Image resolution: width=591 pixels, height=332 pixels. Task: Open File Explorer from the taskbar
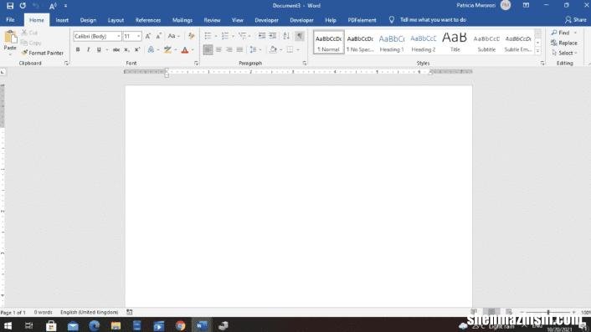tap(116, 325)
